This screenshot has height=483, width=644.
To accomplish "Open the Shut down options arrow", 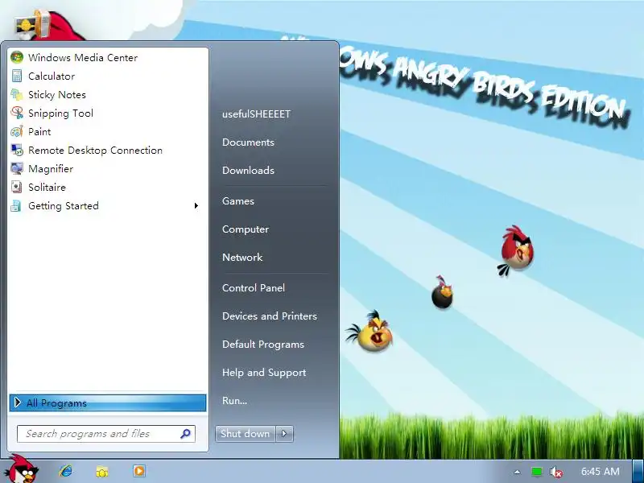I will pos(285,433).
